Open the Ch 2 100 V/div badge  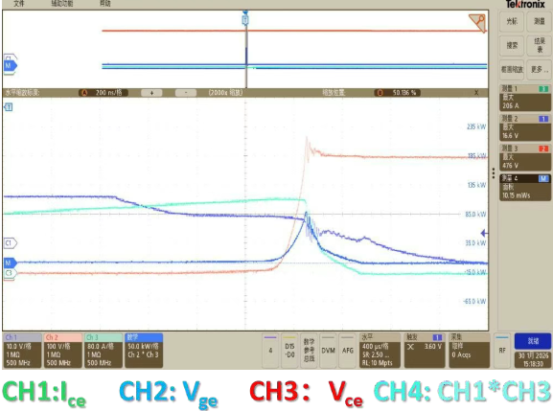[x=63, y=351]
